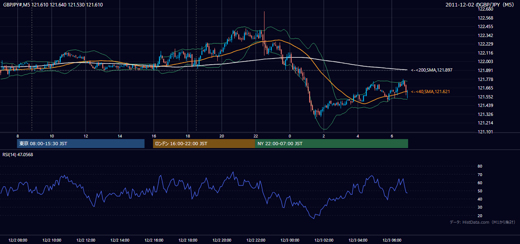
Task: Click the RSI axis level 70
Action: (480, 174)
